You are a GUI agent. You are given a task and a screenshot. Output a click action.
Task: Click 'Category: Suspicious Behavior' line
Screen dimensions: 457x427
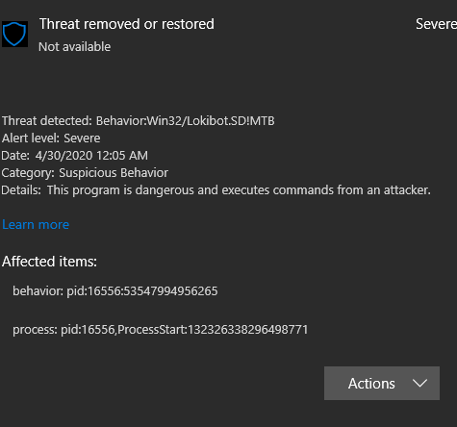[85, 173]
